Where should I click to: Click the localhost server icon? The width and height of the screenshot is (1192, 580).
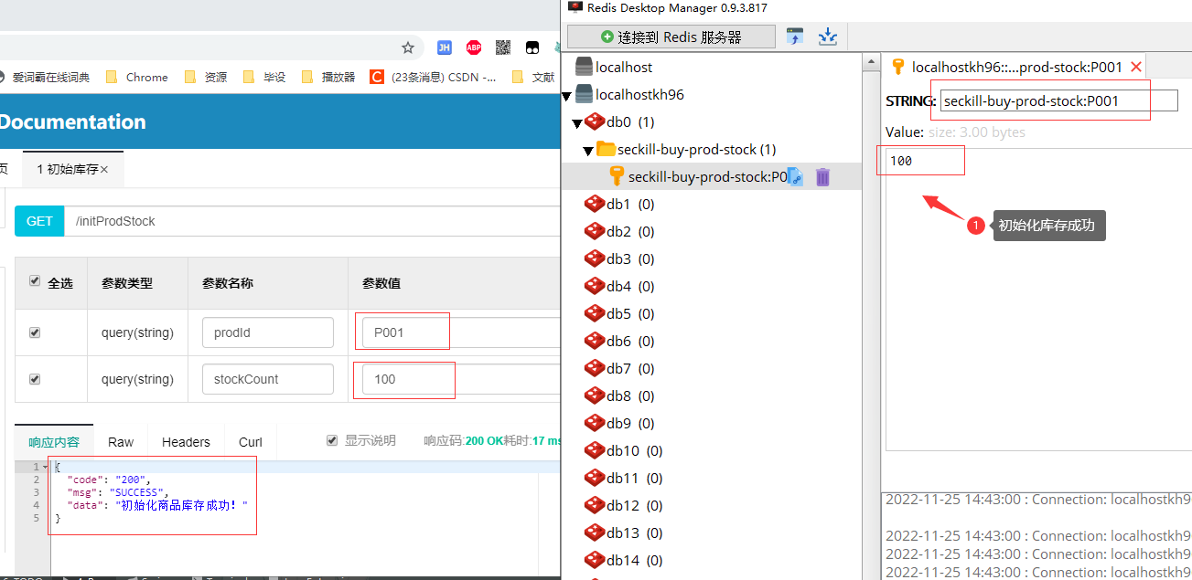pos(583,67)
